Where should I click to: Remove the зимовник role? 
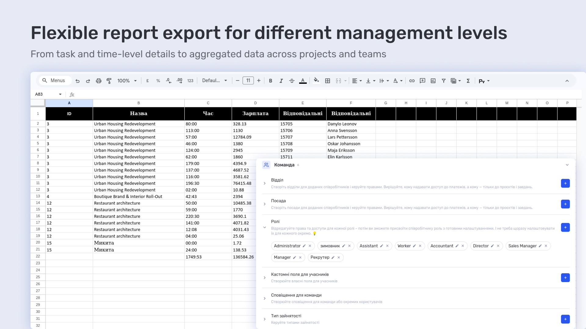(x=349, y=246)
